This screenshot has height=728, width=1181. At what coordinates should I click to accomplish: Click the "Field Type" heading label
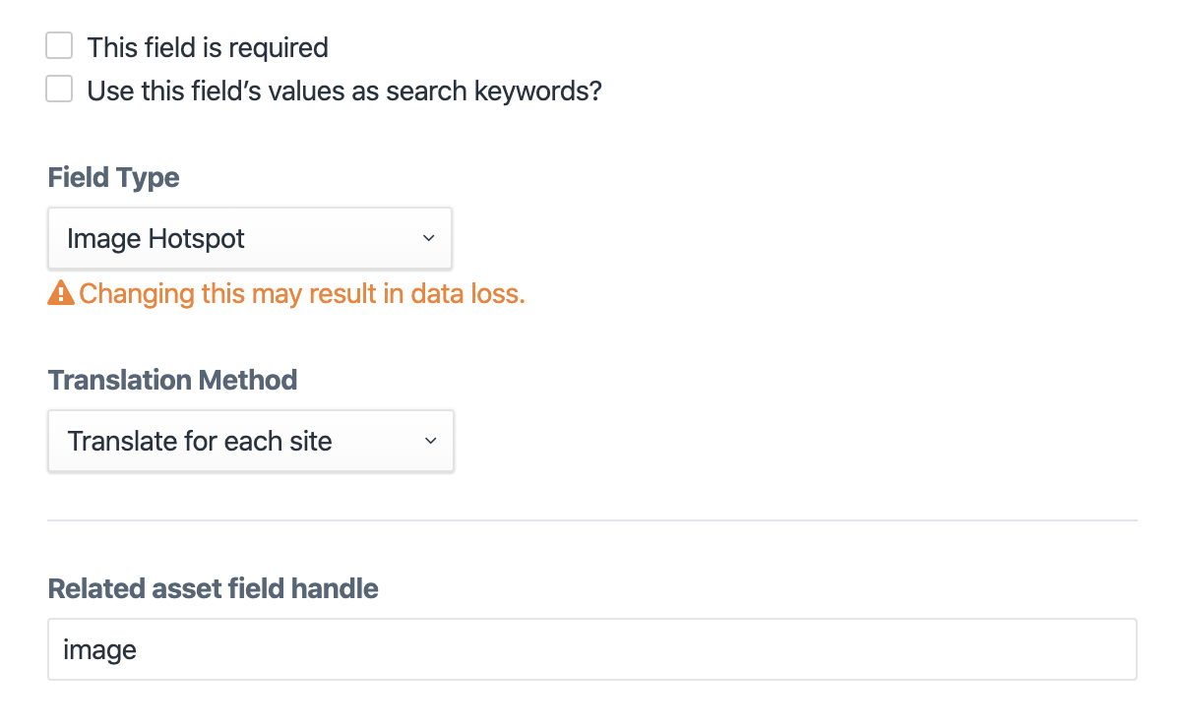click(x=113, y=178)
